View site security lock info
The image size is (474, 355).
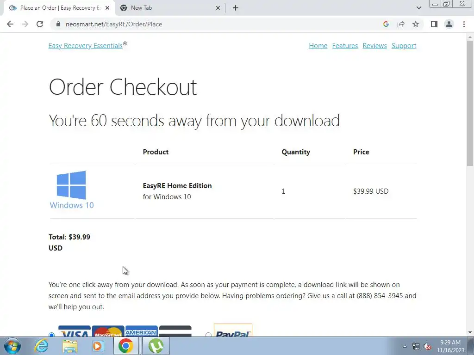[x=58, y=24]
